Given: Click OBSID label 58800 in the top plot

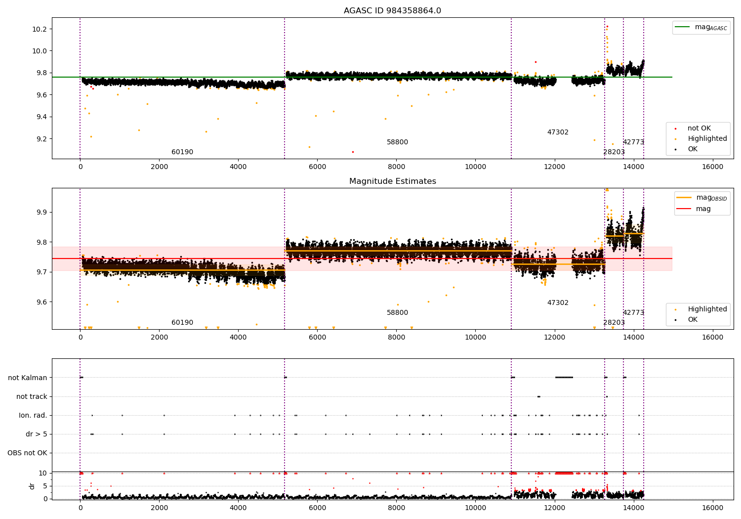Looking at the screenshot, I should tap(397, 142).
